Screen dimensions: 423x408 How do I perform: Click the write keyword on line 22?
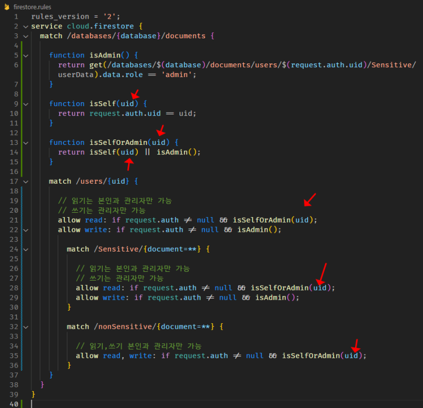pos(96,230)
